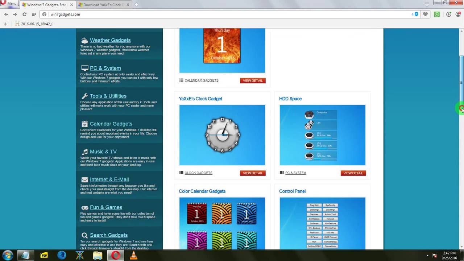Open the Weather Gadgets category link
This screenshot has height=261, width=464.
click(x=110, y=40)
